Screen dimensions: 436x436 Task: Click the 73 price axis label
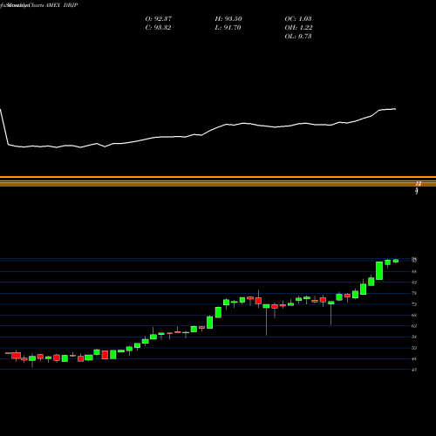(414, 304)
